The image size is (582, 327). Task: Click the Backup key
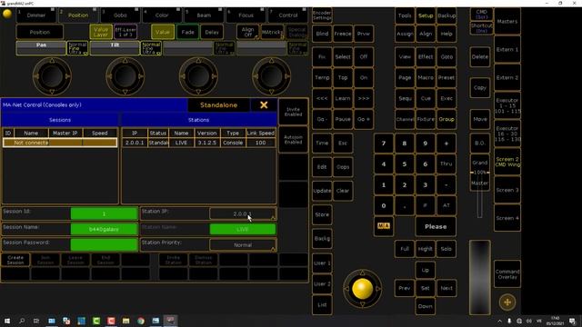pyautogui.click(x=447, y=15)
